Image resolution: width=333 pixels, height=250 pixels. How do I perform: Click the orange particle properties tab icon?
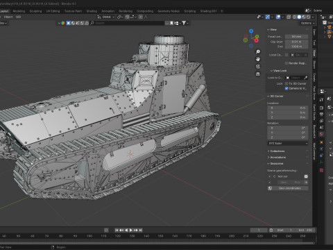[x=321, y=142]
